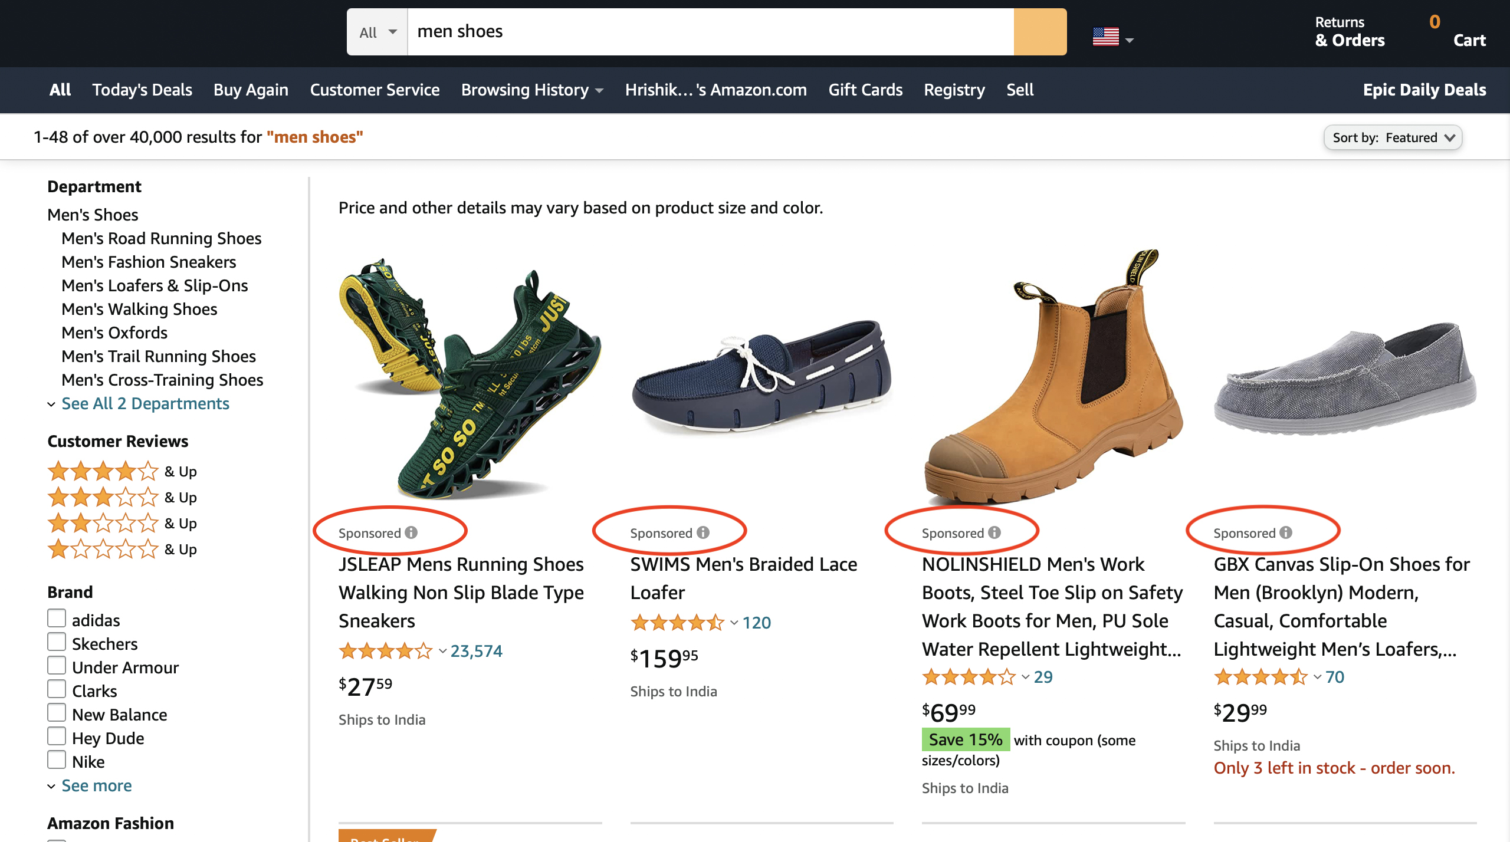Screen dimensions: 1510x842
Task: Tick the Nike brand checkbox
Action: pos(57,759)
